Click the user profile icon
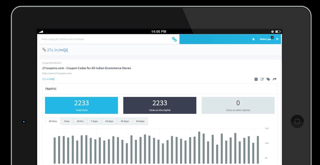 click(253, 39)
